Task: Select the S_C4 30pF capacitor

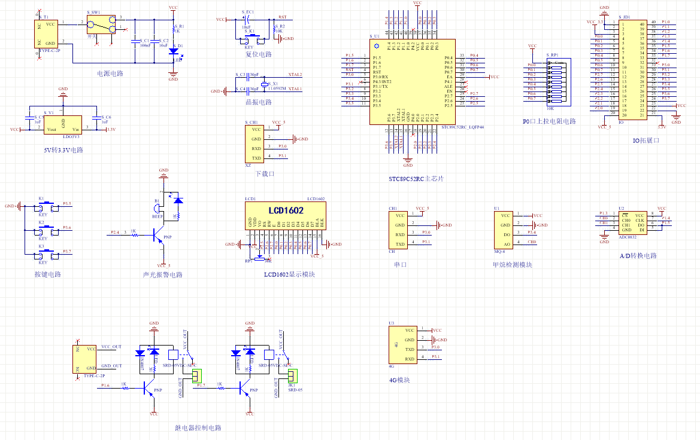Action: (248, 91)
